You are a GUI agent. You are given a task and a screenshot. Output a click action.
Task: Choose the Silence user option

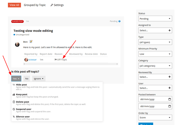pos(57,118)
